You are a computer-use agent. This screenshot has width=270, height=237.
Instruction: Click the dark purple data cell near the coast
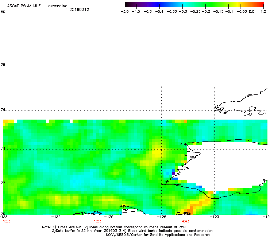[174, 173]
